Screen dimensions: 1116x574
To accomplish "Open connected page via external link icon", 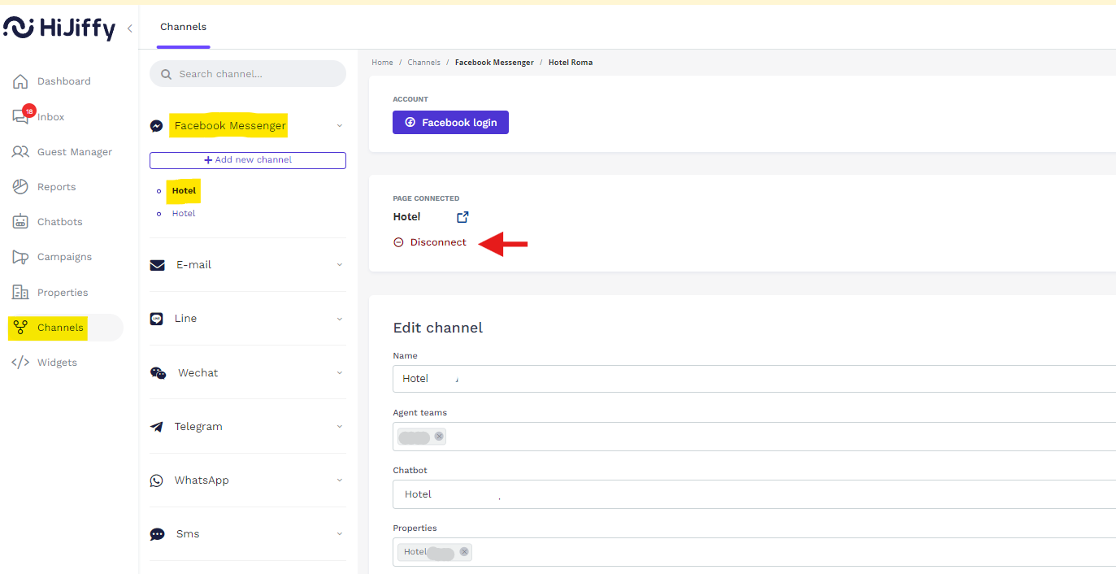I will pyautogui.click(x=462, y=217).
